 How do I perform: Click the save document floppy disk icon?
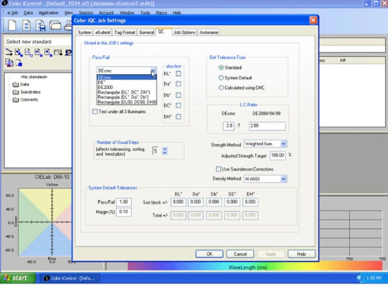click(x=41, y=25)
